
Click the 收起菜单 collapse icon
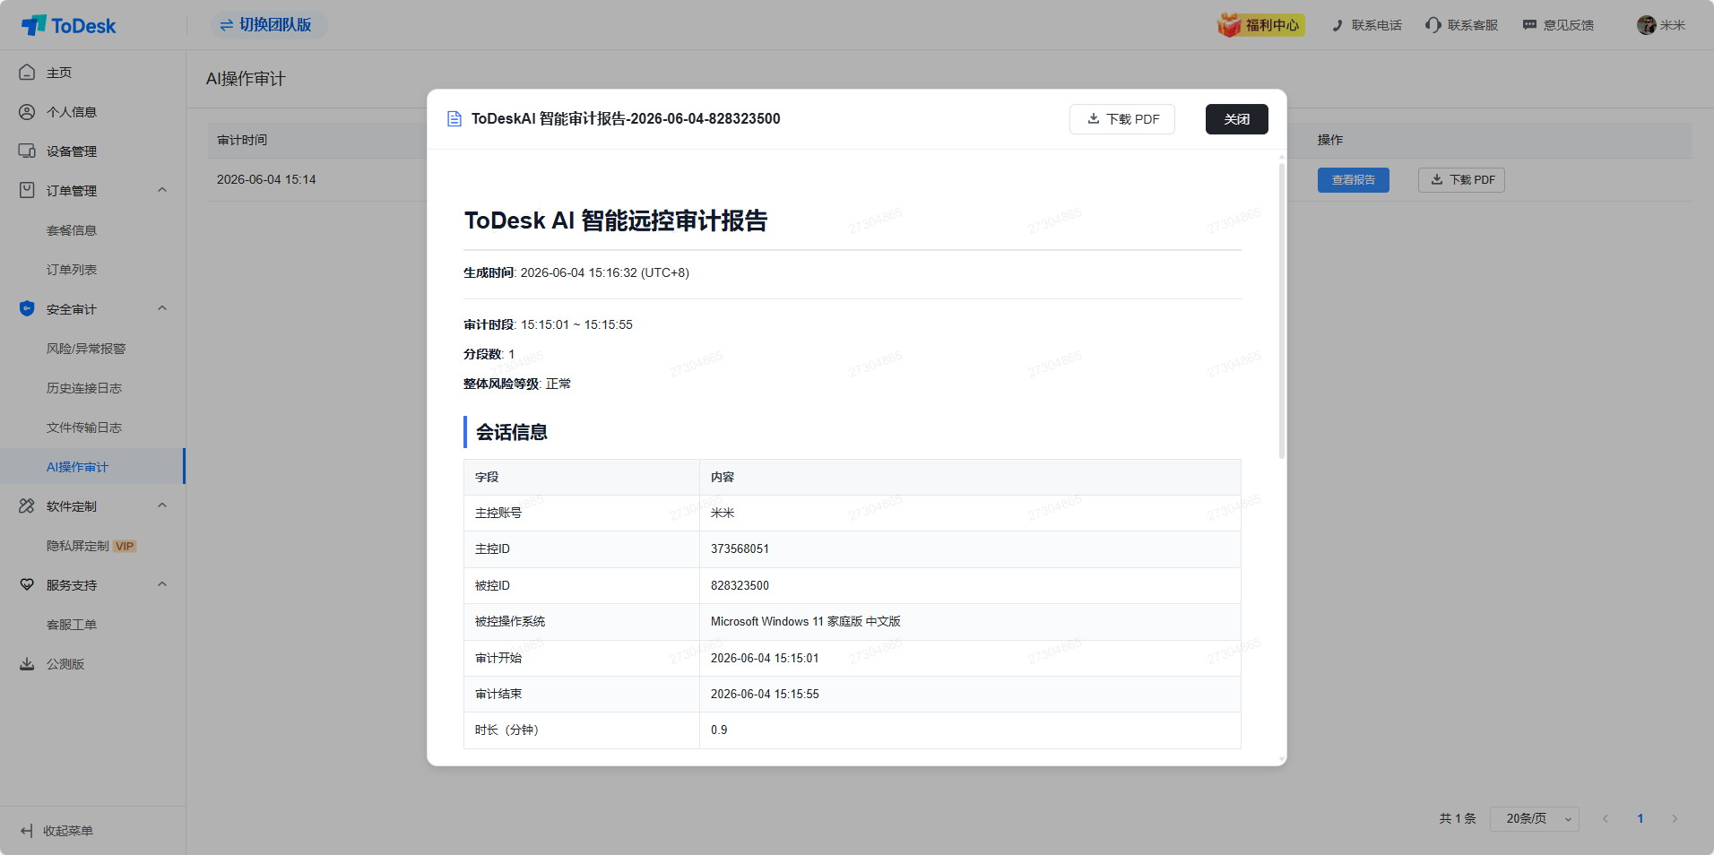[27, 830]
